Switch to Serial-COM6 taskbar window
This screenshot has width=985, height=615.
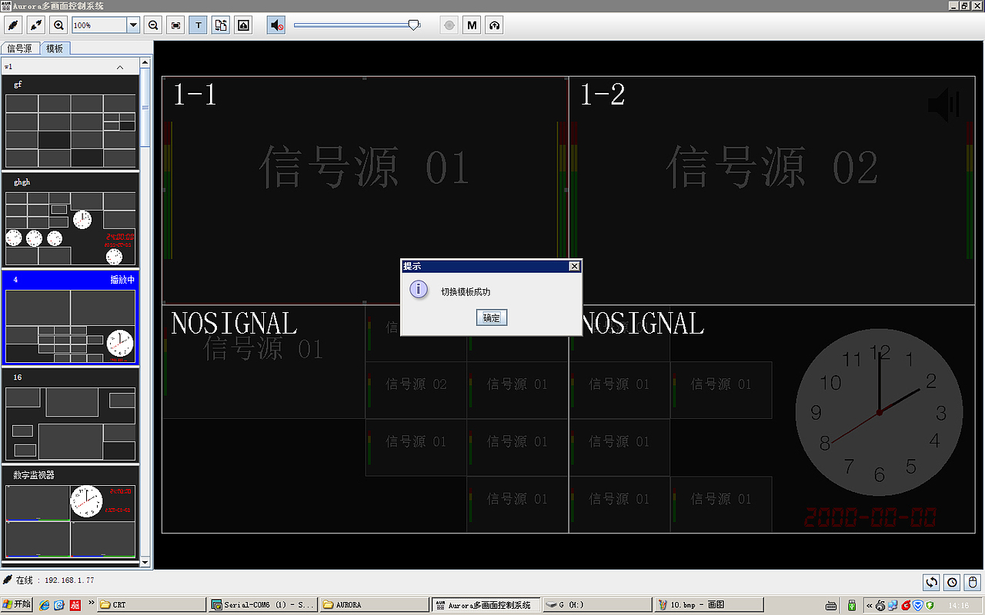[264, 605]
